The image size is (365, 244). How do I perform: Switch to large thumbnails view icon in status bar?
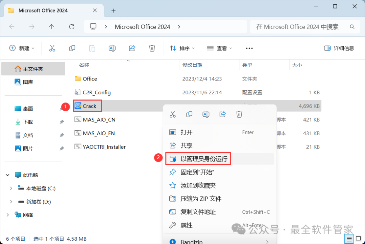point(359,239)
